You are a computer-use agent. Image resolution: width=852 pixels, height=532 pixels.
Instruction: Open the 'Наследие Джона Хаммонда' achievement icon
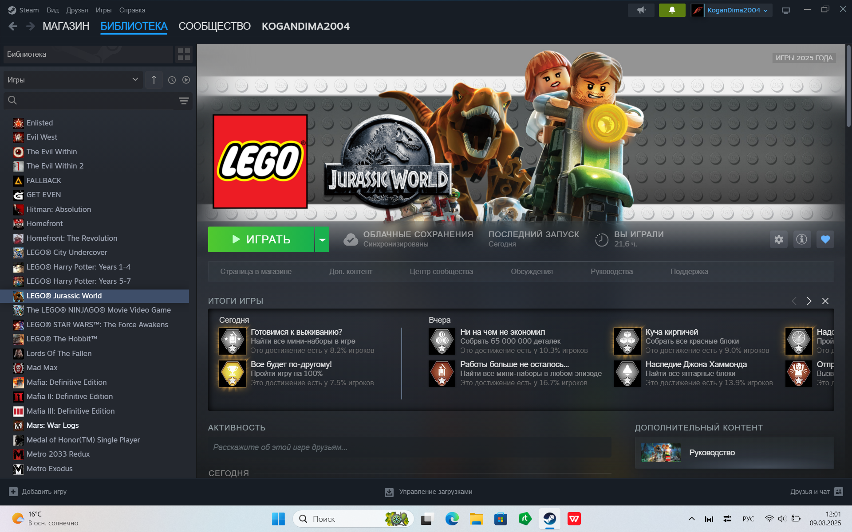tap(627, 373)
